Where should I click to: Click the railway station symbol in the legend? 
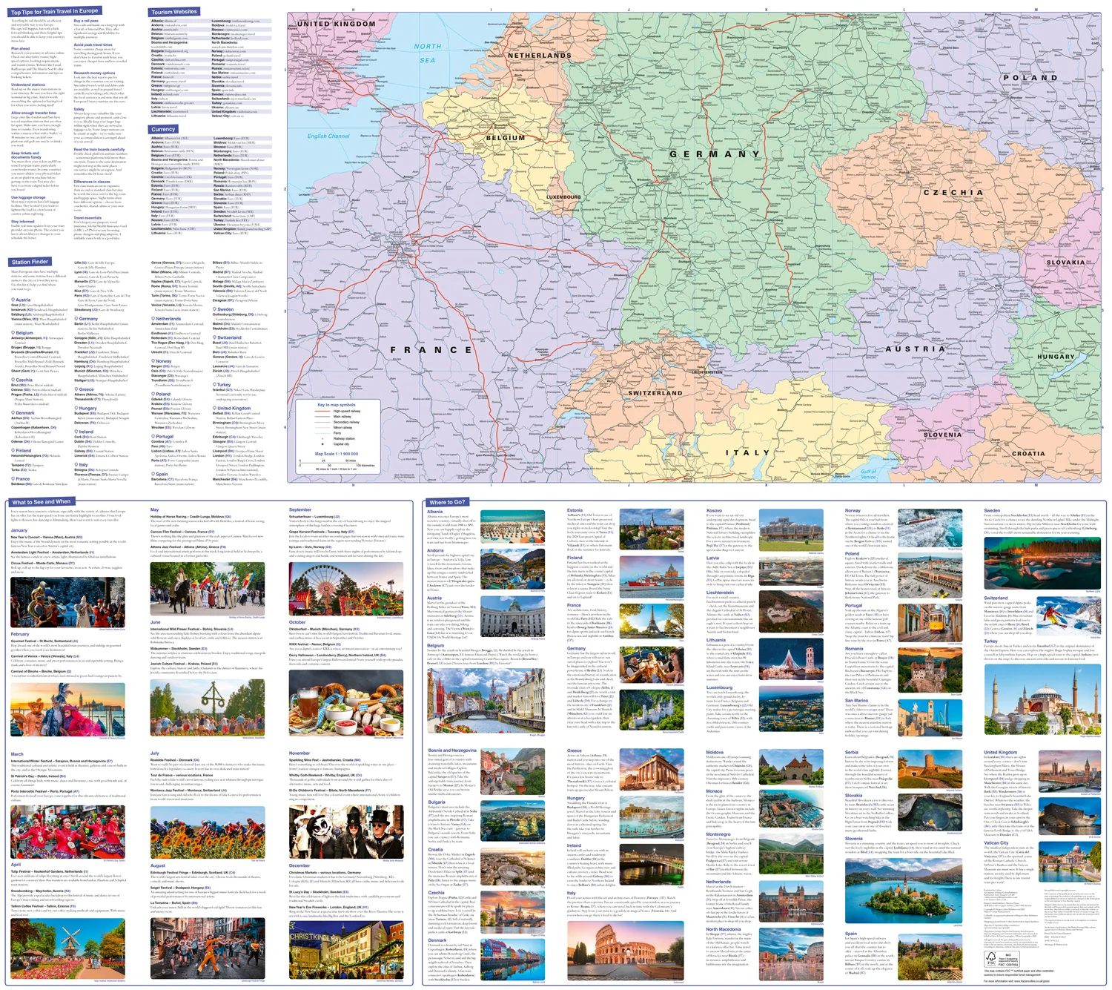(x=324, y=438)
